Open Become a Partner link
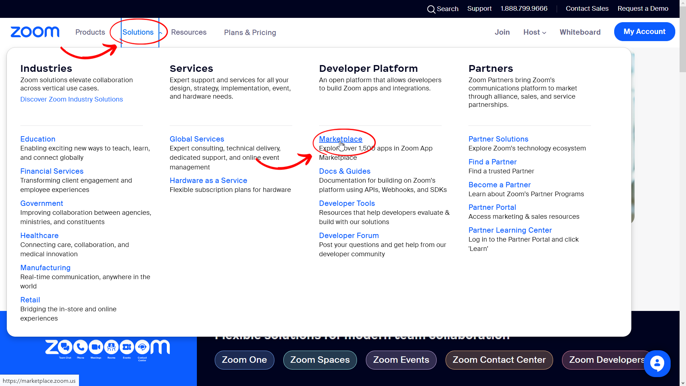 (499, 185)
